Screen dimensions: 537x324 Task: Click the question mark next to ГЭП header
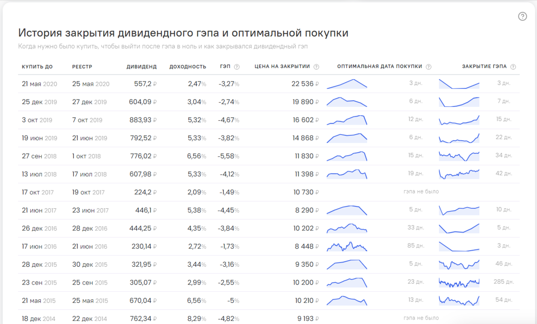pyautogui.click(x=237, y=67)
